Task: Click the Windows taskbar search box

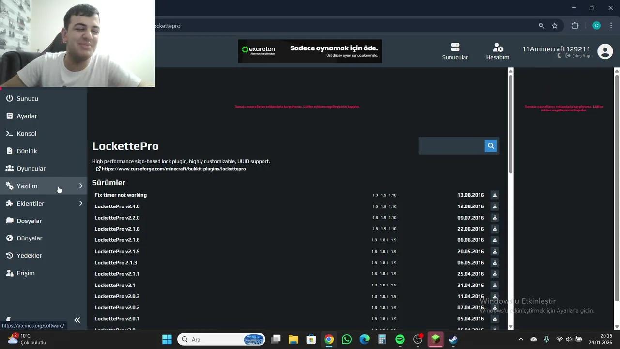Action: pyautogui.click(x=221, y=339)
